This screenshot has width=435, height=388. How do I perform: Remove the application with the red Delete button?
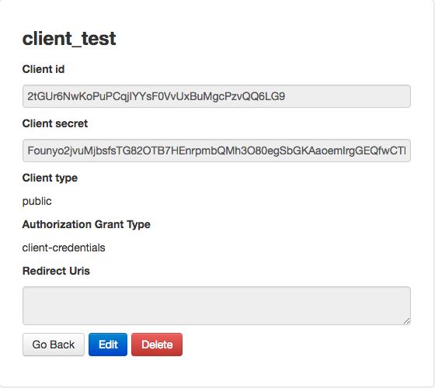coord(157,345)
